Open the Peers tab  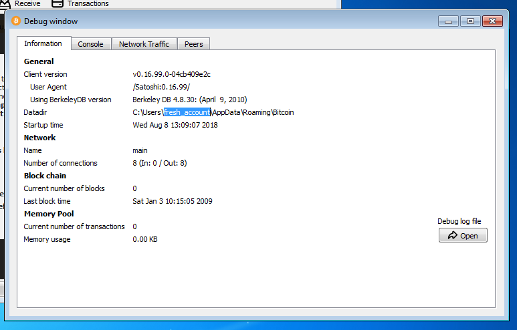coord(193,44)
